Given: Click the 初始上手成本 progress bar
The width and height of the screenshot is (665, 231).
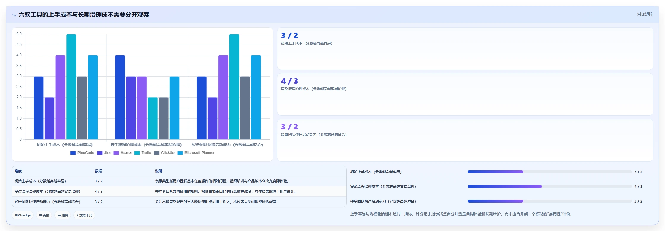Looking at the screenshot, I should point(550,172).
